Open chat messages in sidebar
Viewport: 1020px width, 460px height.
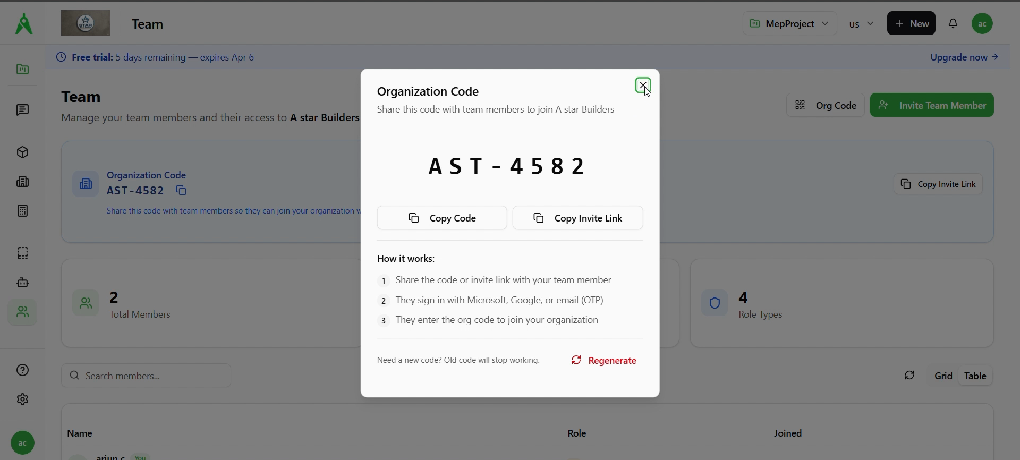tap(22, 110)
